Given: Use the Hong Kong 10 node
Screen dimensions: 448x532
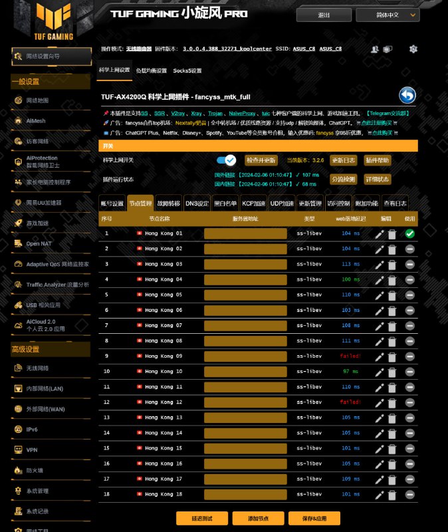Looking at the screenshot, I should (409, 372).
